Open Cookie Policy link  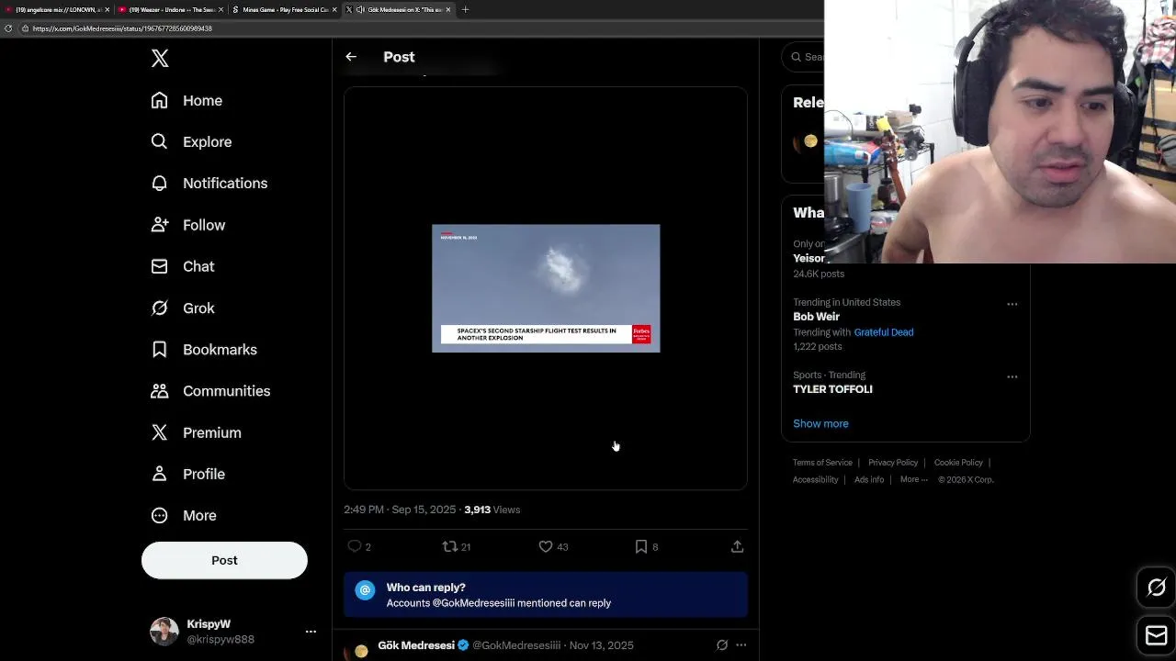tap(958, 463)
